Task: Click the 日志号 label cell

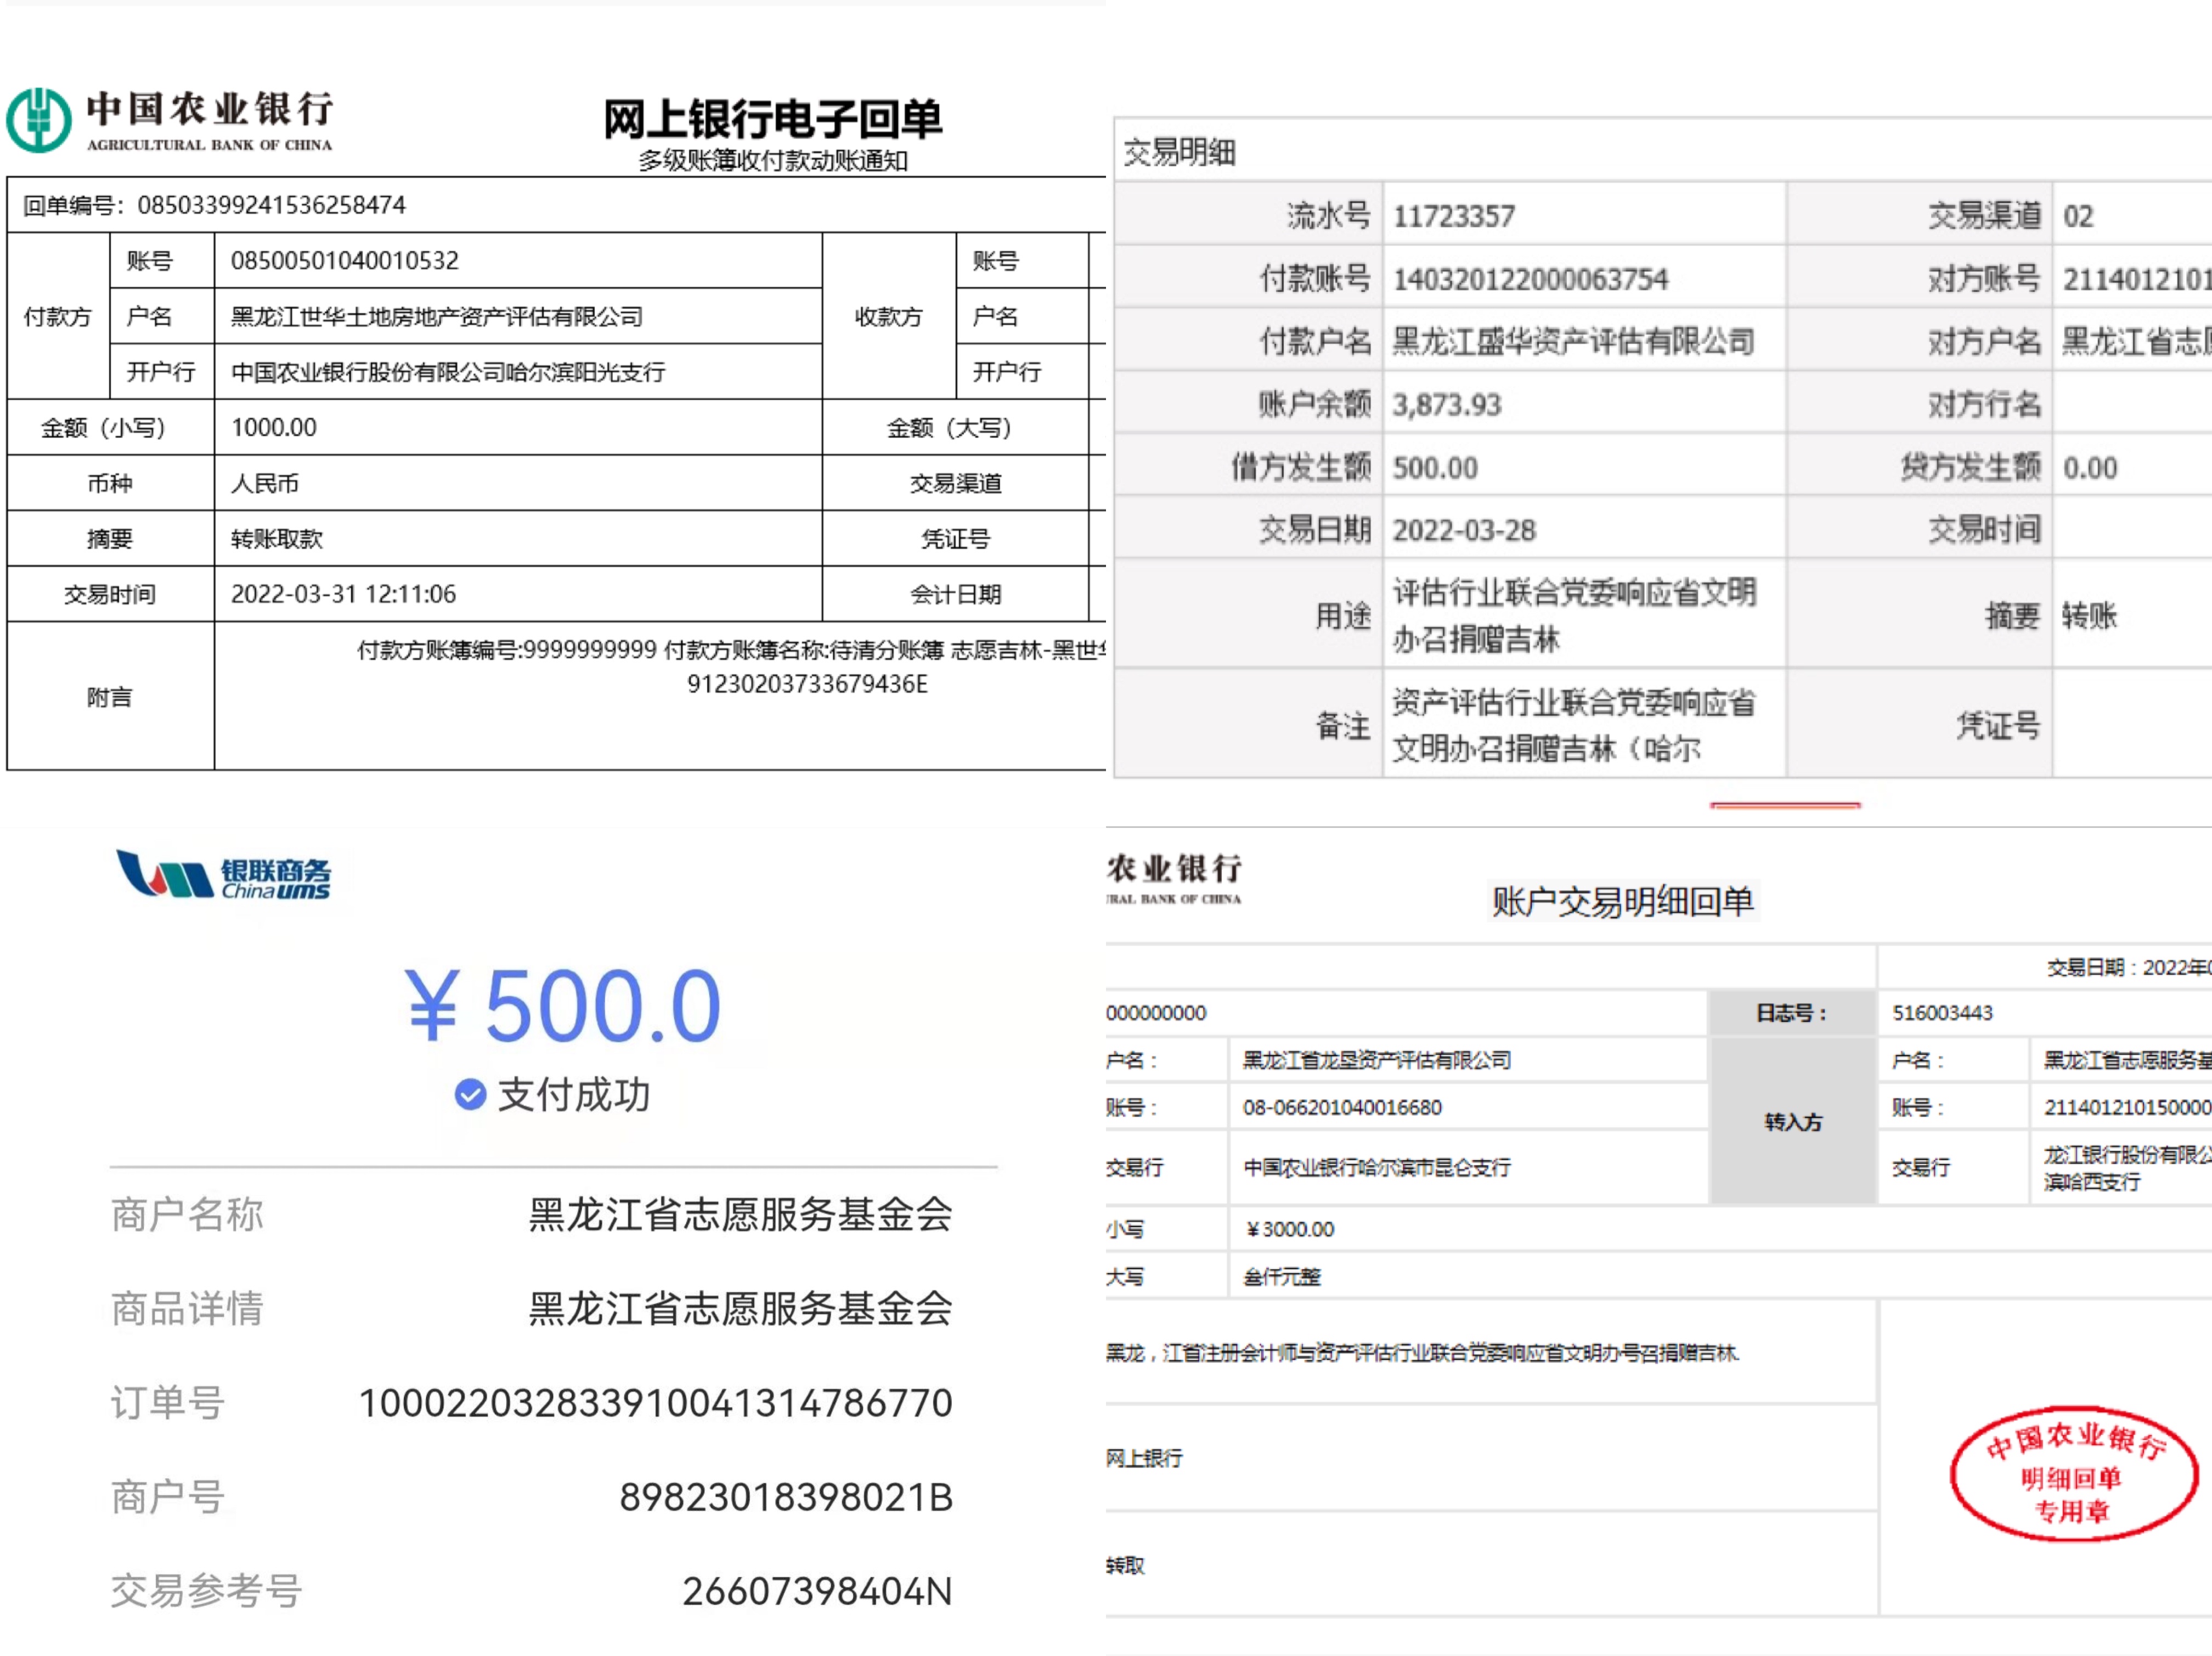Action: [x=1792, y=1013]
